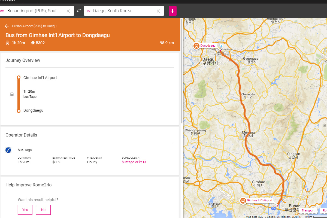Clear the Daegu destination field
327x218 pixels.
(x=158, y=11)
